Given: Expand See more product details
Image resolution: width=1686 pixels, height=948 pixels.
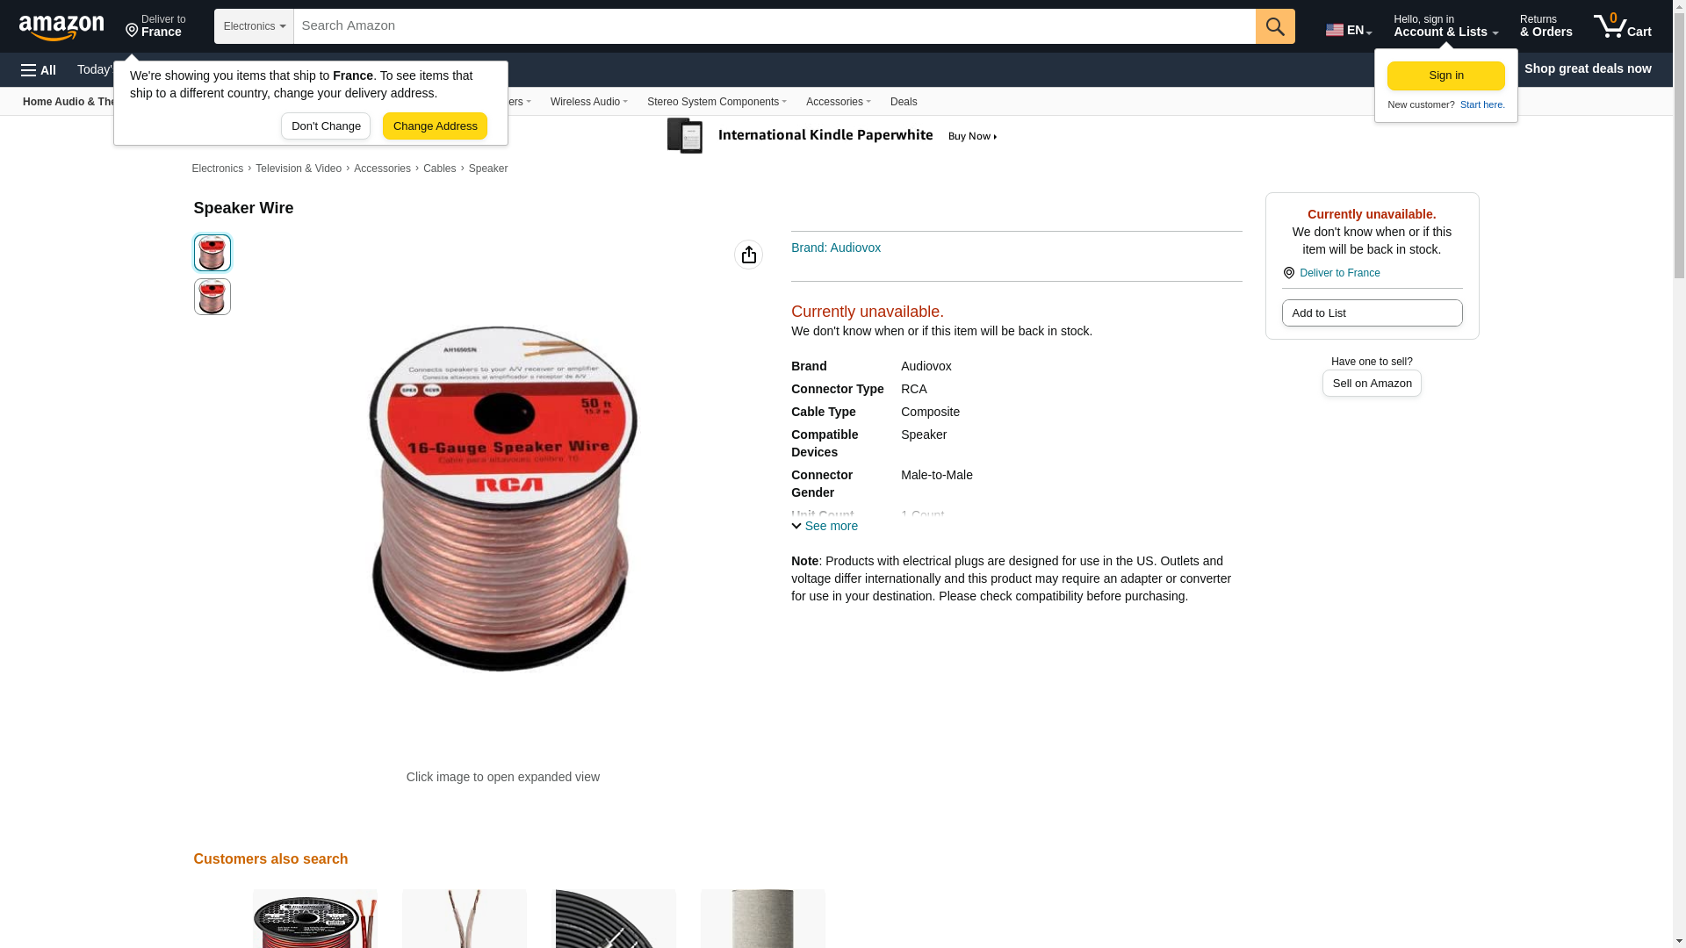Looking at the screenshot, I should coord(825,526).
